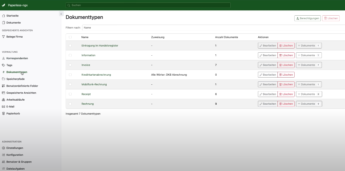Click the Korrespondenten person icon
The image size is (345, 171).
(x=4, y=58)
